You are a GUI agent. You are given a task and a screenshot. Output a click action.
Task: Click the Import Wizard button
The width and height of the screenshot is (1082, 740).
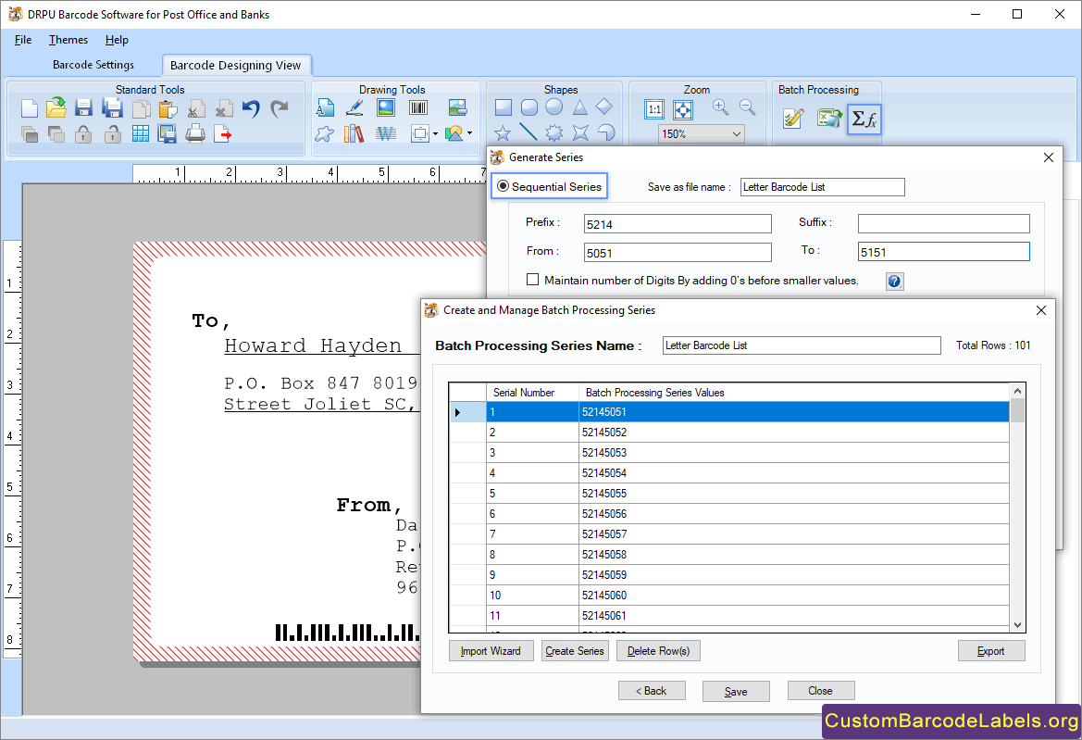coord(491,651)
